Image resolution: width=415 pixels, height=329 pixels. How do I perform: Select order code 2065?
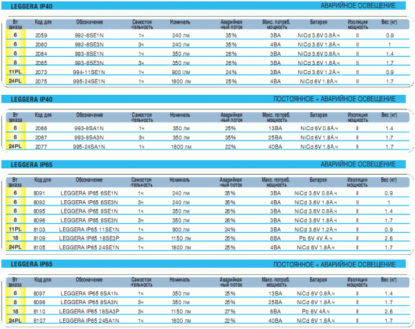tap(41, 63)
